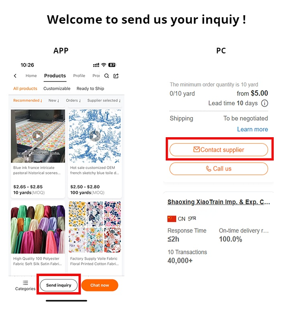Viewport: 301px width, 321px height.
Task: Open the polyester satin fabric thumbnail
Action: coord(38,228)
